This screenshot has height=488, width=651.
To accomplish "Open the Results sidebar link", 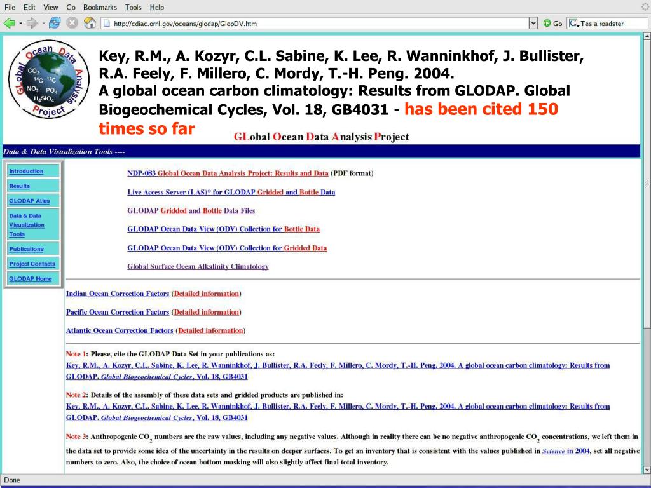I will click(20, 186).
